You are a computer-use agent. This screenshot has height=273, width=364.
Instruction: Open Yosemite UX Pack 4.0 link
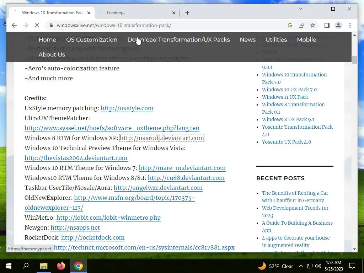point(286,142)
